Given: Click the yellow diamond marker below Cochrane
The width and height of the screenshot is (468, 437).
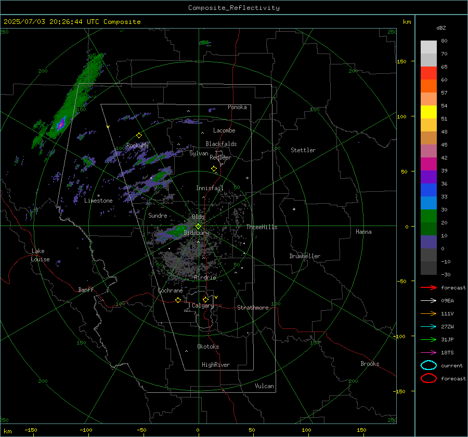Looking at the screenshot, I should [178, 300].
